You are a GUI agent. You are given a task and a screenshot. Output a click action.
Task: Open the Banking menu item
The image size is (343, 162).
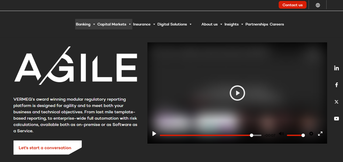coord(83,24)
